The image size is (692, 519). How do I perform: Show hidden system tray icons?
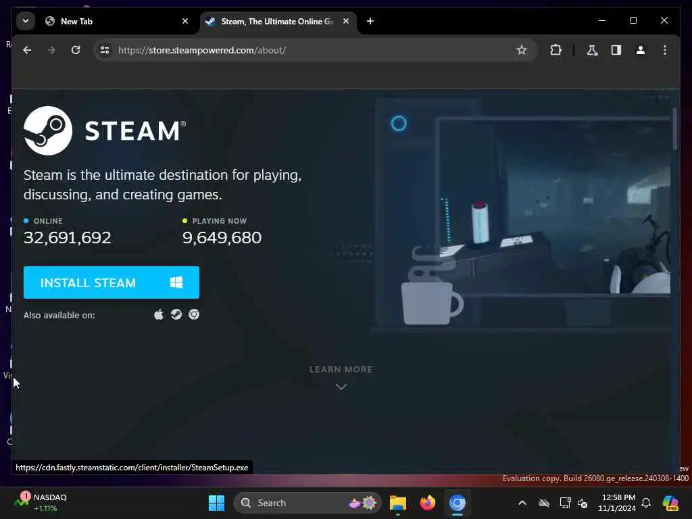[x=522, y=503]
